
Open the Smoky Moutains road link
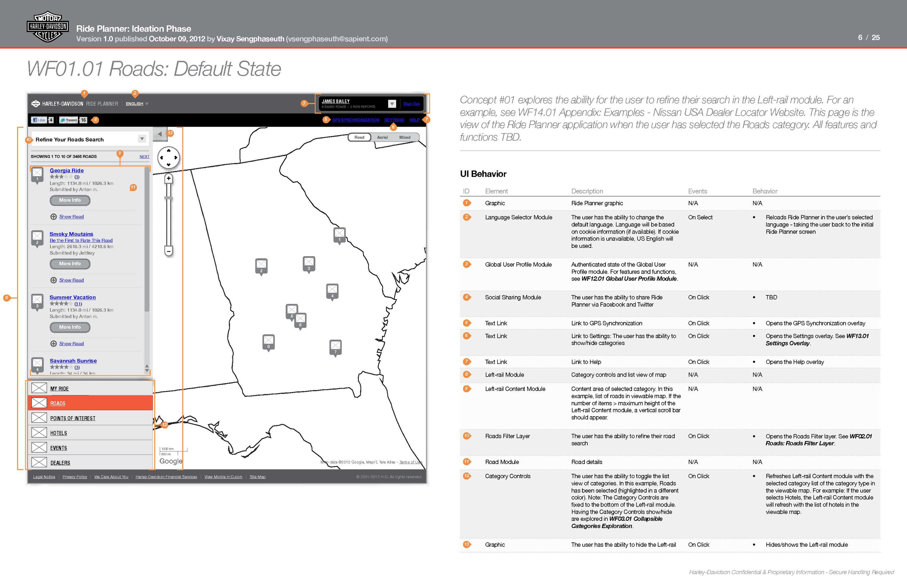point(71,234)
